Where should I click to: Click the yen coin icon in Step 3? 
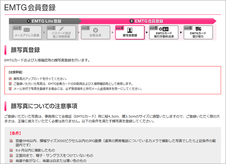click(x=95, y=30)
